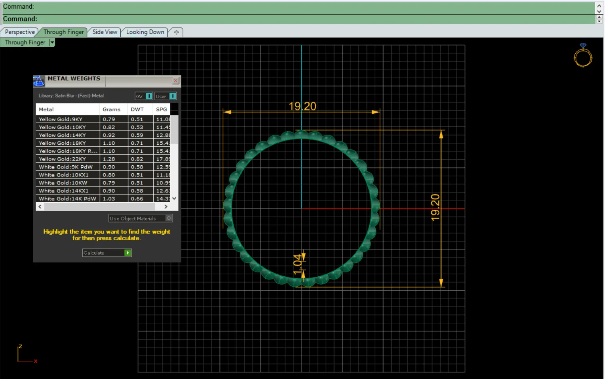
Task: Toggle the User library switch
Action: tap(173, 96)
